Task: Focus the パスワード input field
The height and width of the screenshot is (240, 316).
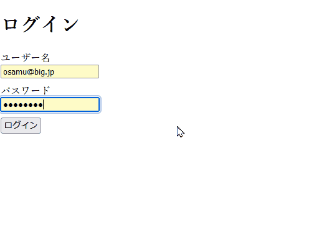Action: pos(50,104)
